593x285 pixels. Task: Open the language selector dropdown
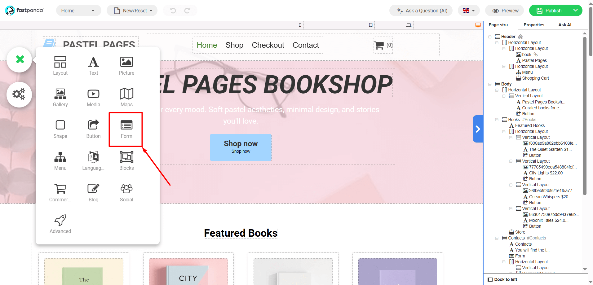point(468,10)
